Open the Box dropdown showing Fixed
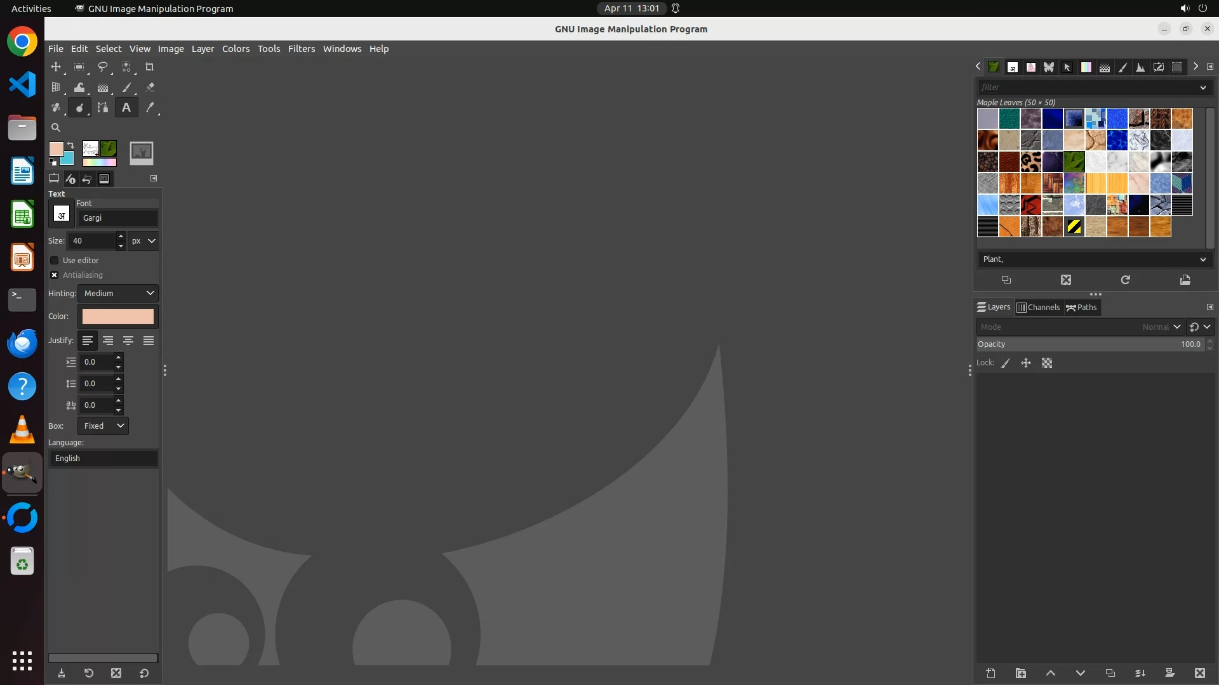1219x685 pixels. pyautogui.click(x=103, y=426)
